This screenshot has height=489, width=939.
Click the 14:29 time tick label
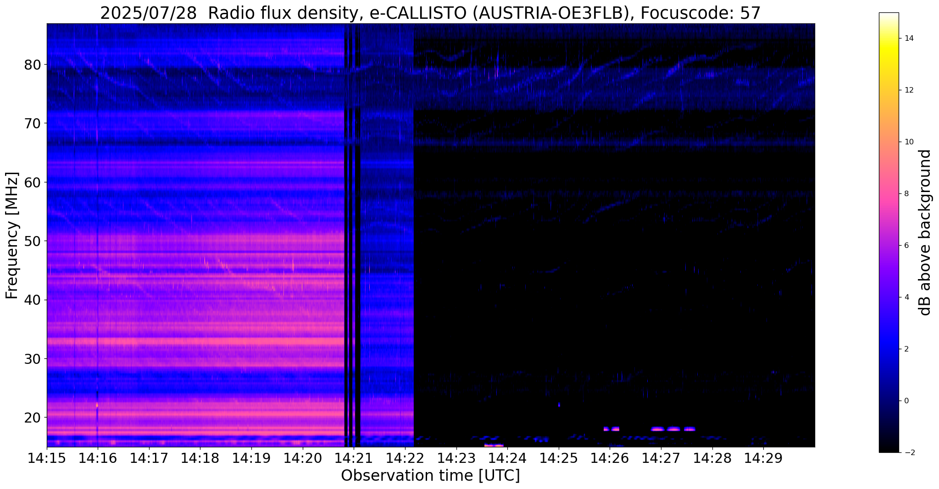[763, 458]
